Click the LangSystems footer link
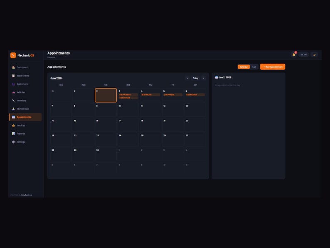 point(27,195)
